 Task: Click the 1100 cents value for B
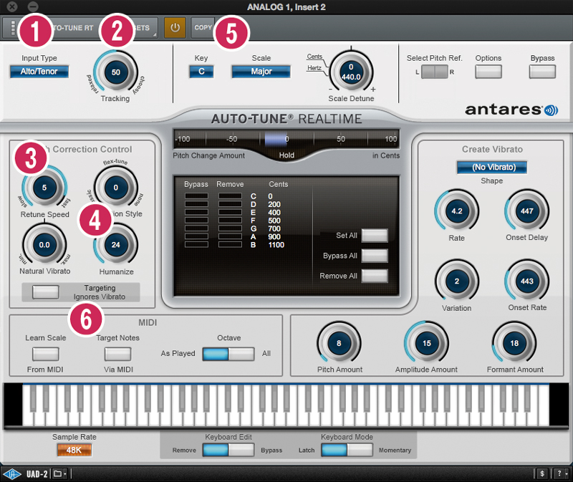(276, 244)
